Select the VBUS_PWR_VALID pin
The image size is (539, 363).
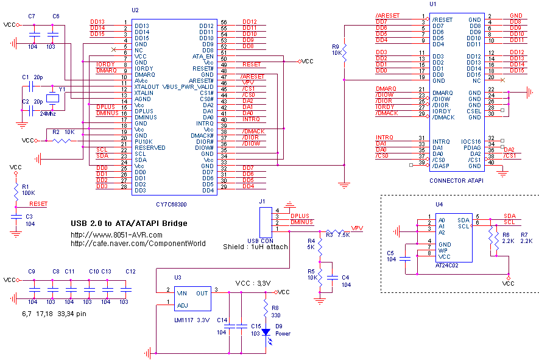(188, 86)
